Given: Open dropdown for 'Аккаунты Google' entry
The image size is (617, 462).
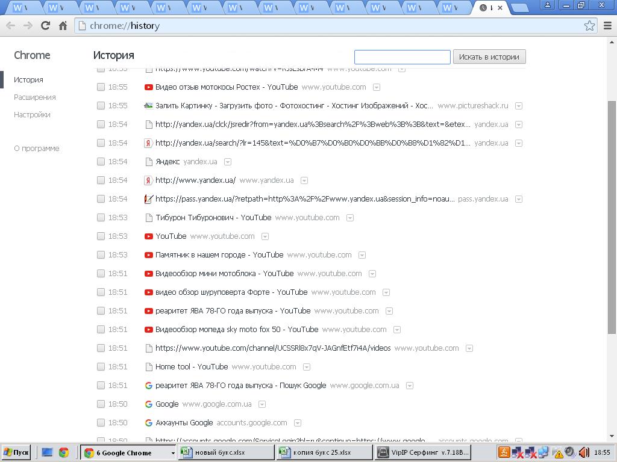Looking at the screenshot, I should (298, 423).
